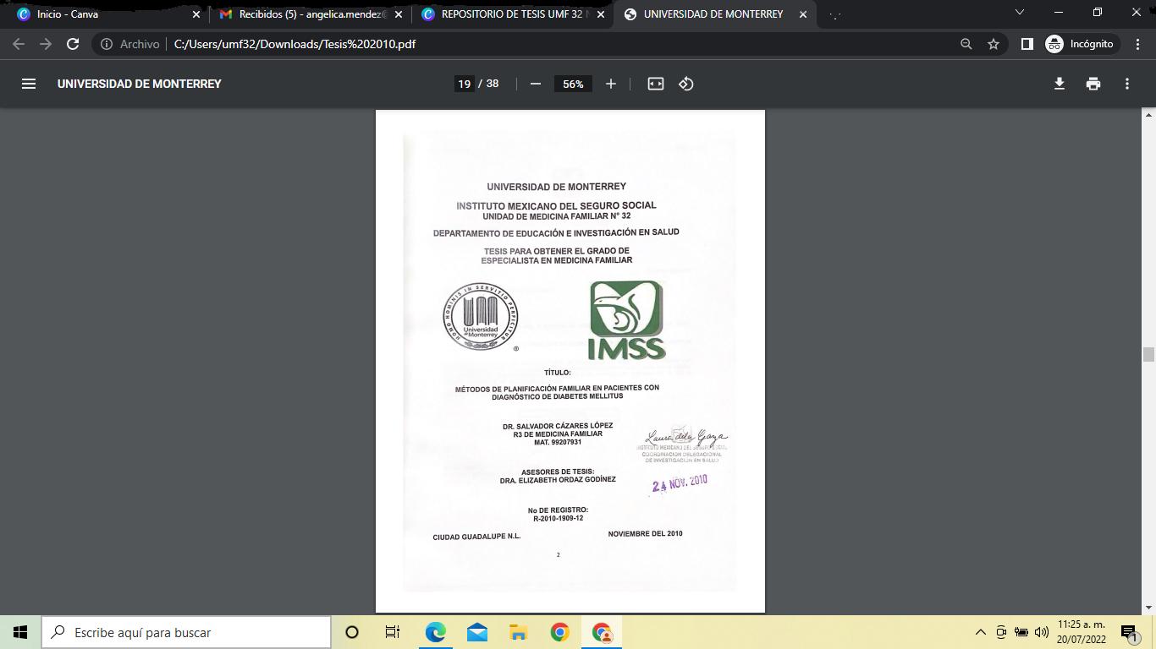Screen dimensions: 1156x649
Task: Edit the page number field showing 19
Action: (464, 84)
